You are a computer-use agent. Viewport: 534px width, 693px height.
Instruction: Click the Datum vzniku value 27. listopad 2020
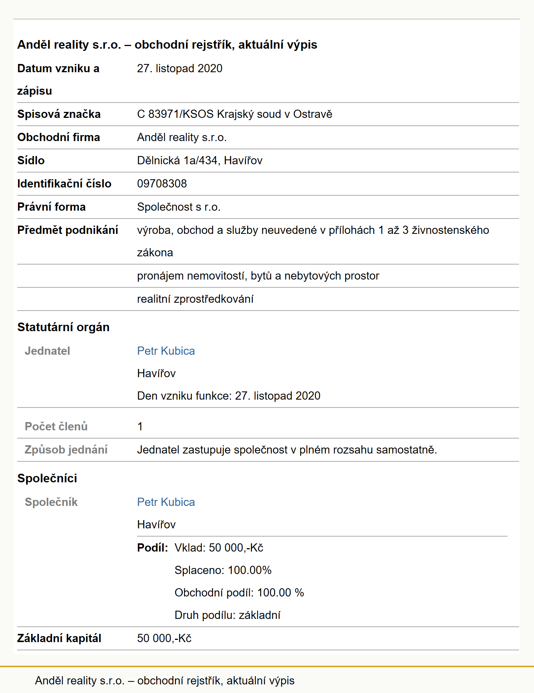(x=180, y=68)
